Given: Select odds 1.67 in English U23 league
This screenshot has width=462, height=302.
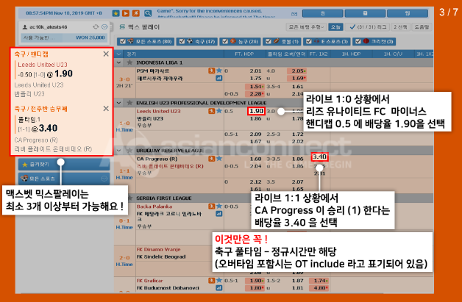Looking at the screenshot, I should (255, 142).
